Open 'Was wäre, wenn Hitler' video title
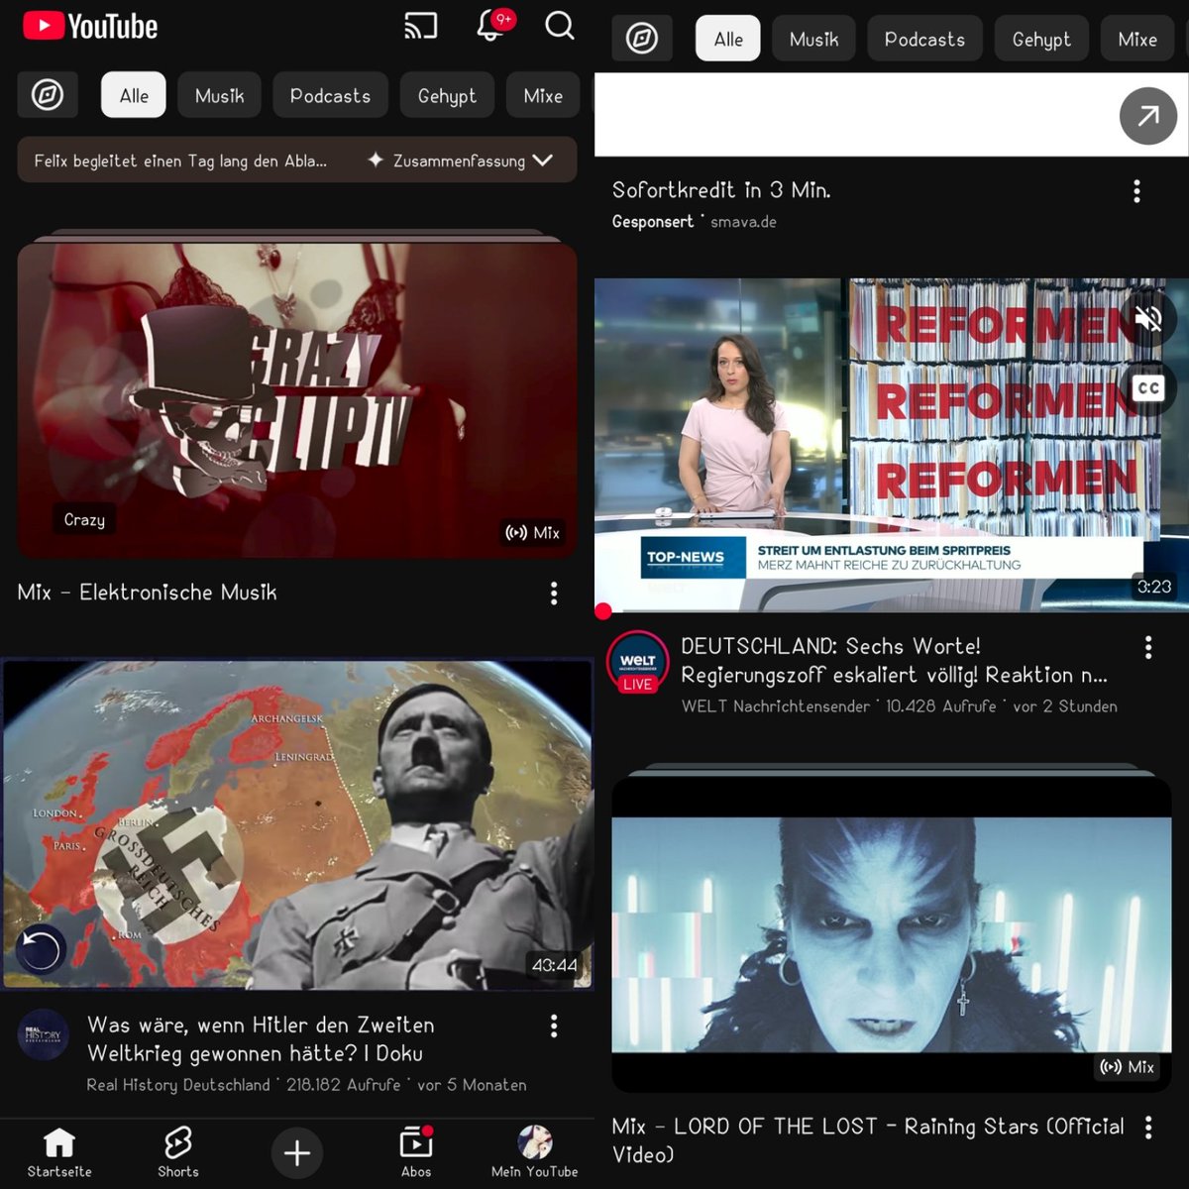This screenshot has width=1189, height=1189. [x=261, y=1038]
